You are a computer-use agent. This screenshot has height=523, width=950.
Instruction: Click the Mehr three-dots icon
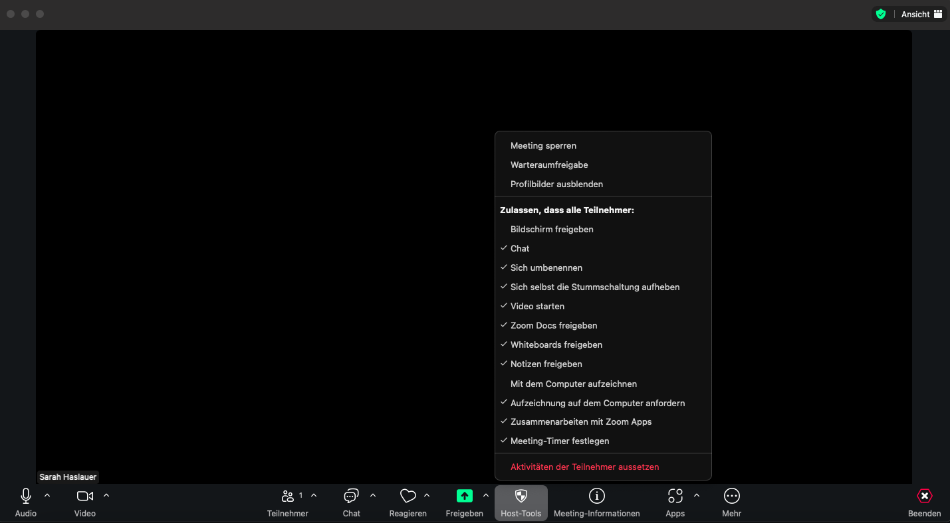[x=731, y=496]
